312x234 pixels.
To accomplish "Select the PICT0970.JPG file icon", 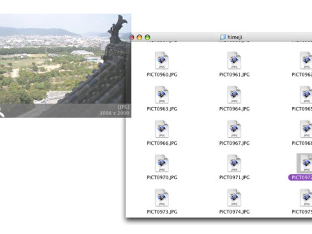I will (162, 163).
